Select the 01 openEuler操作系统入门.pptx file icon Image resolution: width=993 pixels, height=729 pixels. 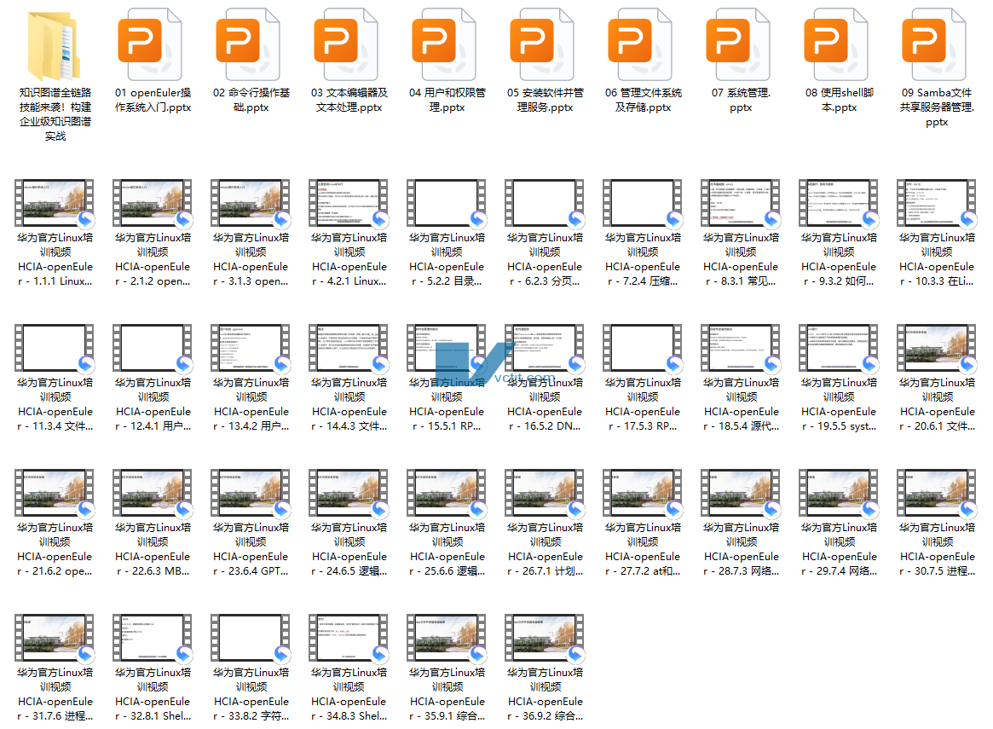pyautogui.click(x=152, y=44)
